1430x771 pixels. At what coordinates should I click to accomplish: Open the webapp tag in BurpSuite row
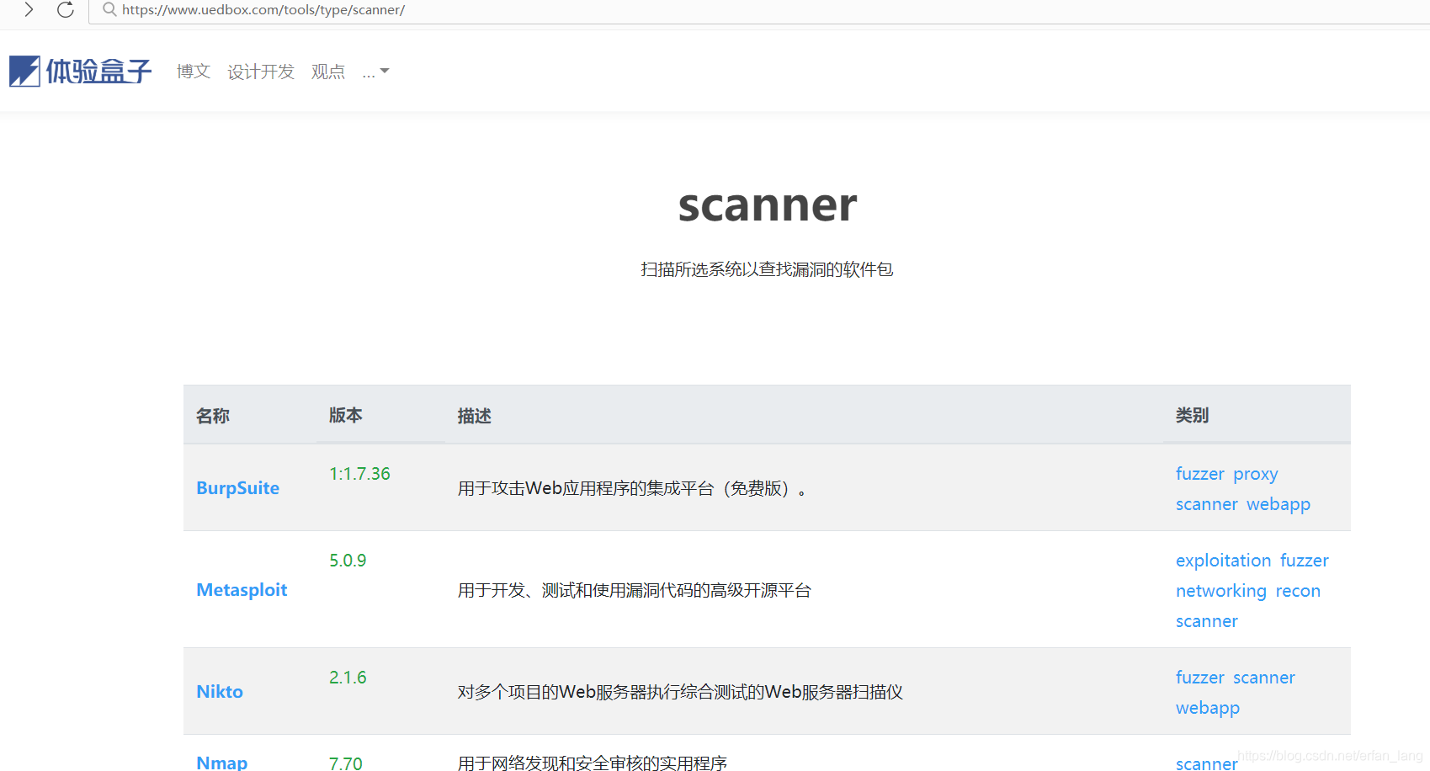coord(1278,505)
